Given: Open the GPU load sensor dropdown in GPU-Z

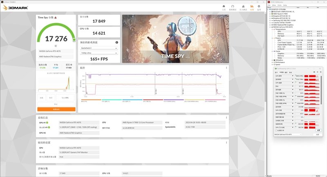Looking at the screenshot, I should coord(293,110).
